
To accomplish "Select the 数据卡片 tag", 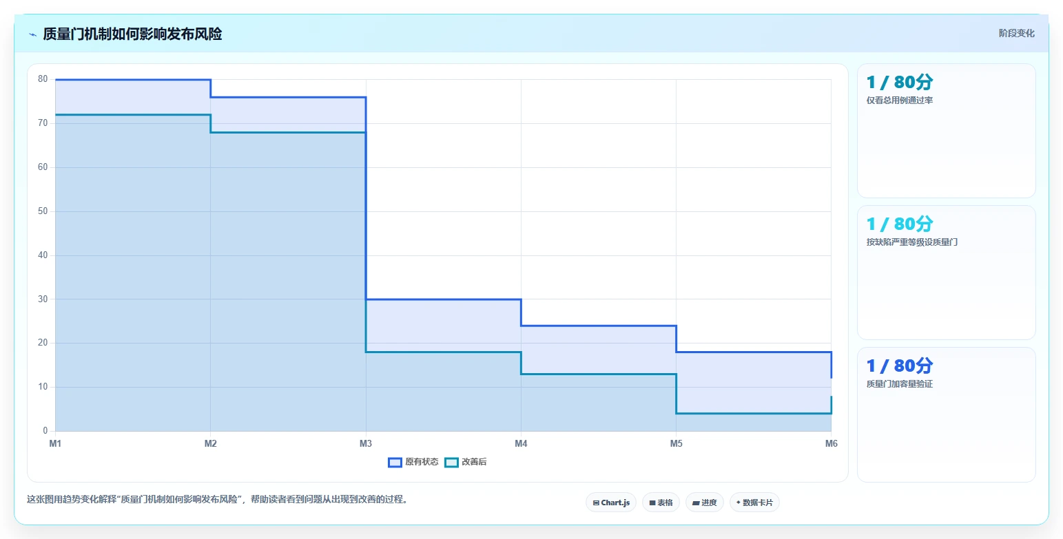I will tap(754, 503).
